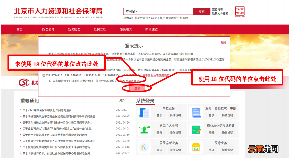Open 电子营业执照使用说明 link
Image resolution: width=290 pixels, height=158 pixels.
(156, 76)
